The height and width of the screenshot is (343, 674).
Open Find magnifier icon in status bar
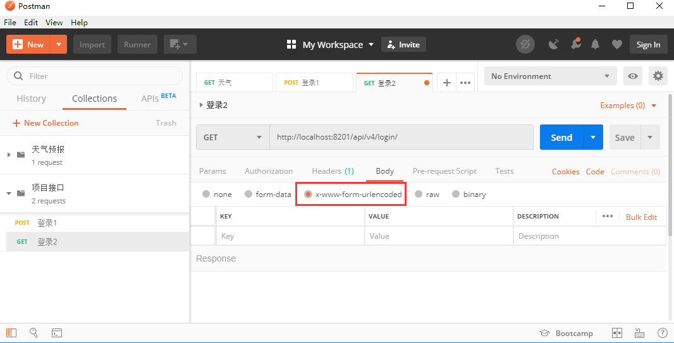[x=34, y=333]
